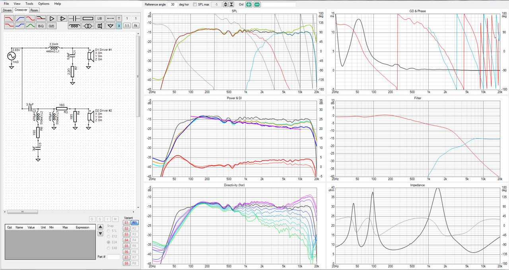Open the Options menu
This screenshot has width=509, height=270.
(x=44, y=4)
